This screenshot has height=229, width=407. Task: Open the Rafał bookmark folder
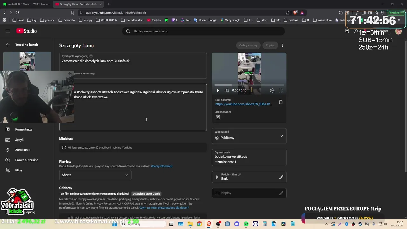(x=18, y=20)
